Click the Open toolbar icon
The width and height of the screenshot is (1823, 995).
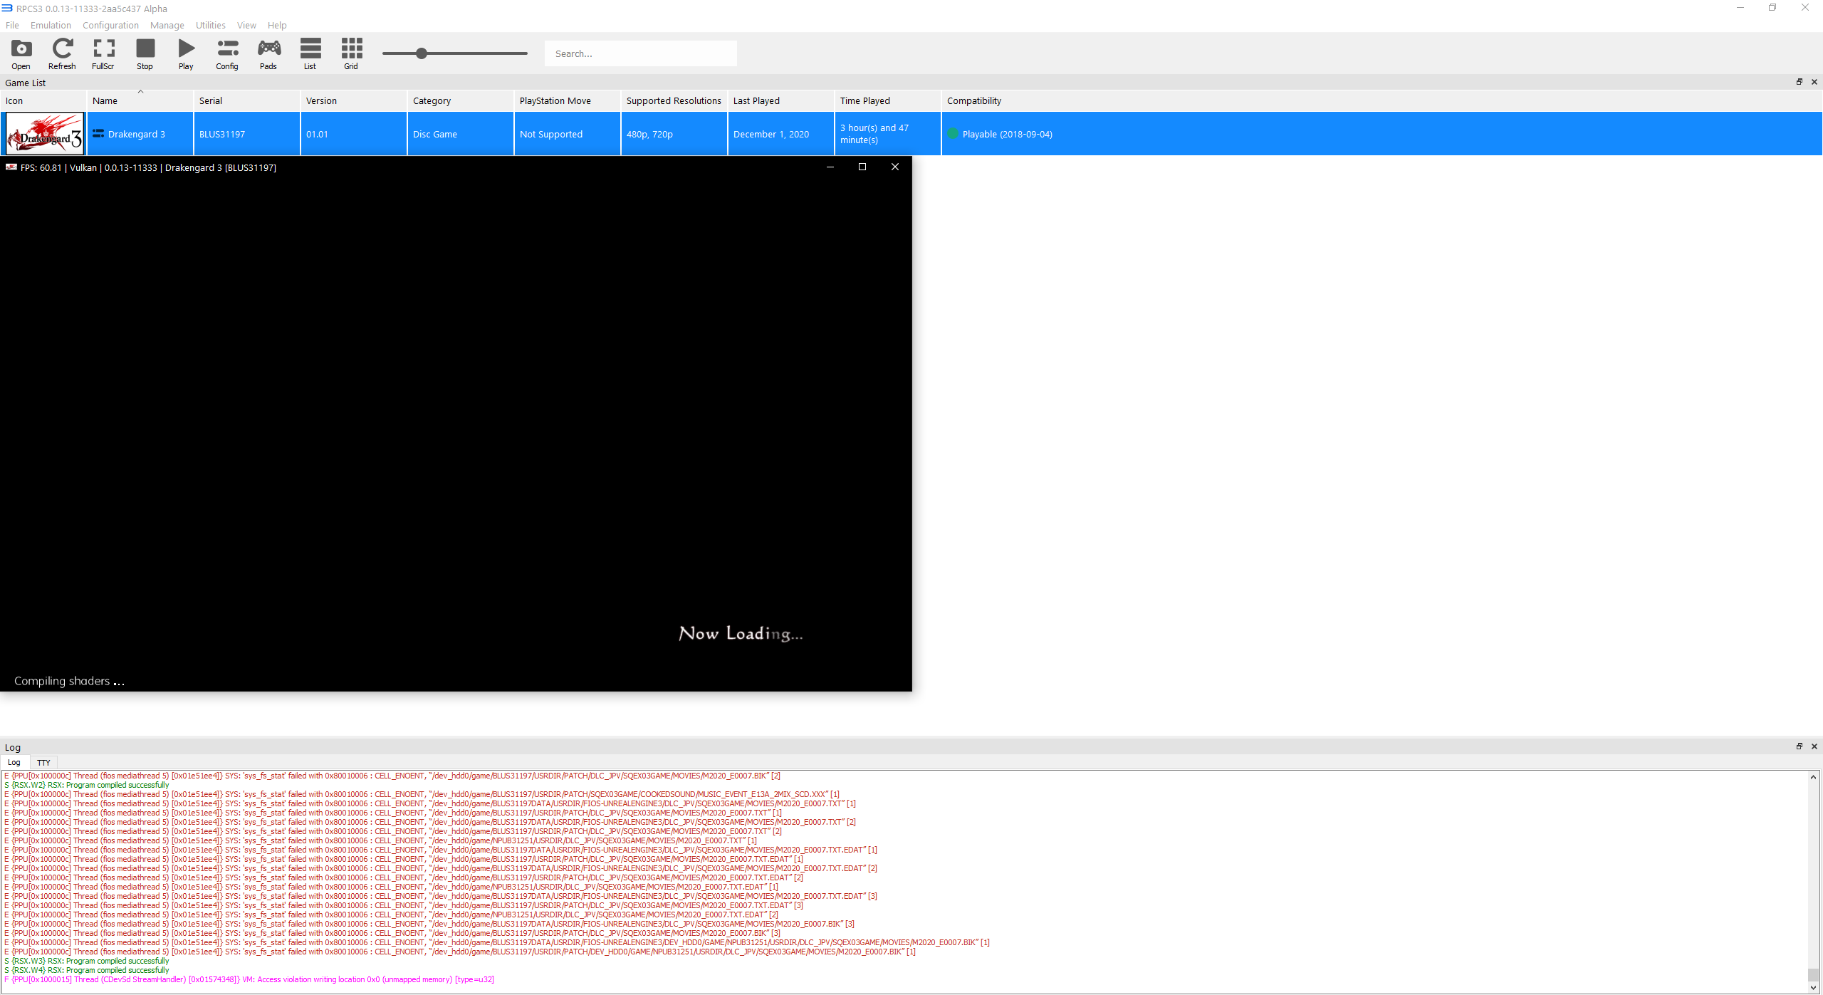[21, 54]
